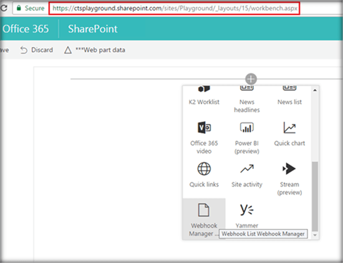Click the toolbox scrollbar down arrow
343x263 pixels.
click(x=315, y=235)
